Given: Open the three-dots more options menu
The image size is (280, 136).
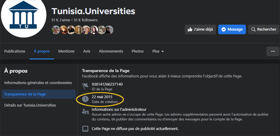Looking at the screenshot, I should (273, 51).
